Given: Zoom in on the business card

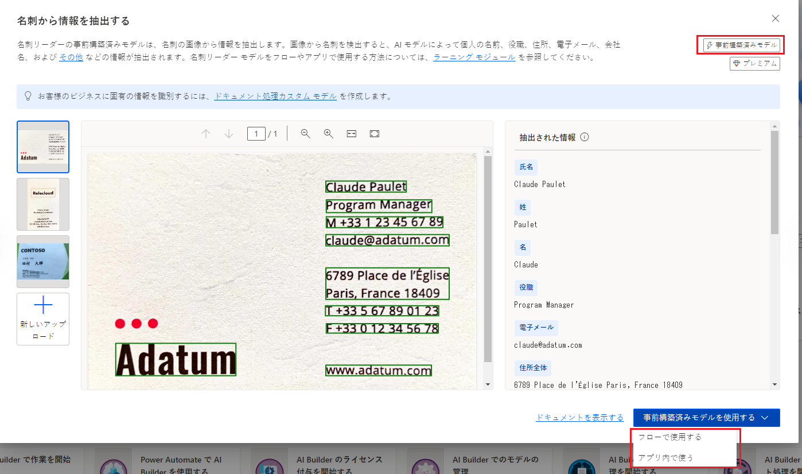Looking at the screenshot, I should pos(329,133).
